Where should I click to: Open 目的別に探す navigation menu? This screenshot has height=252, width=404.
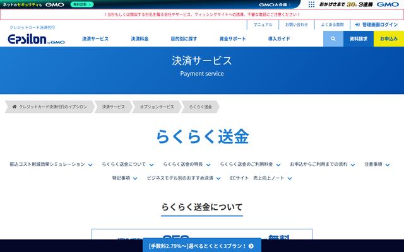pyautogui.click(x=184, y=39)
